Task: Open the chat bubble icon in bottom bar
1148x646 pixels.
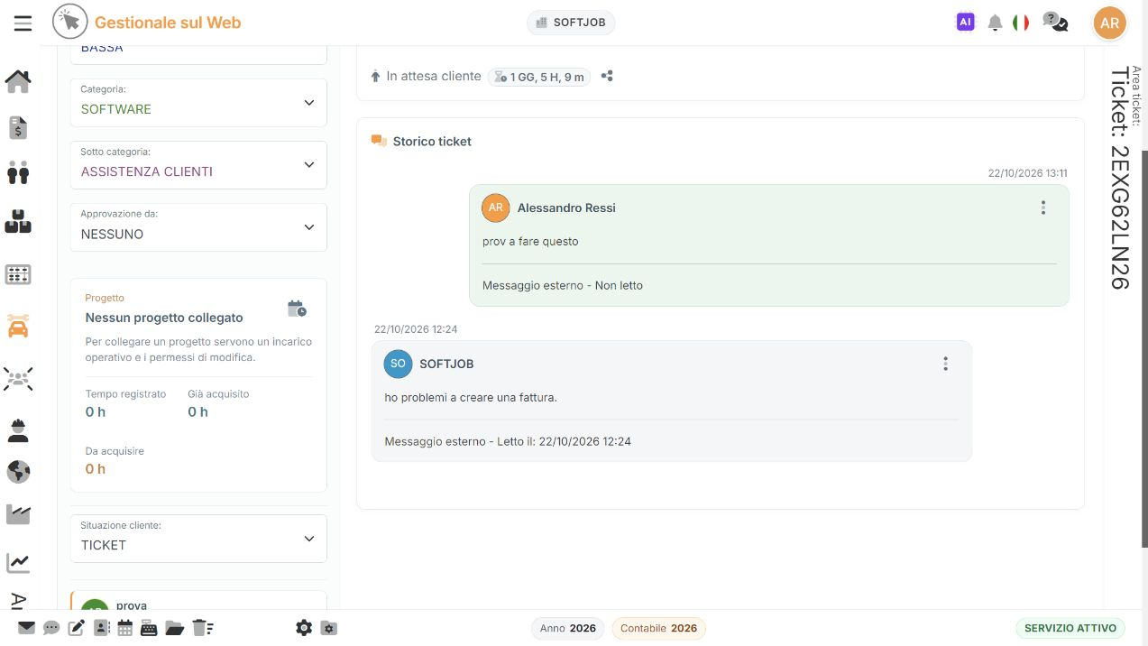Action: click(51, 628)
